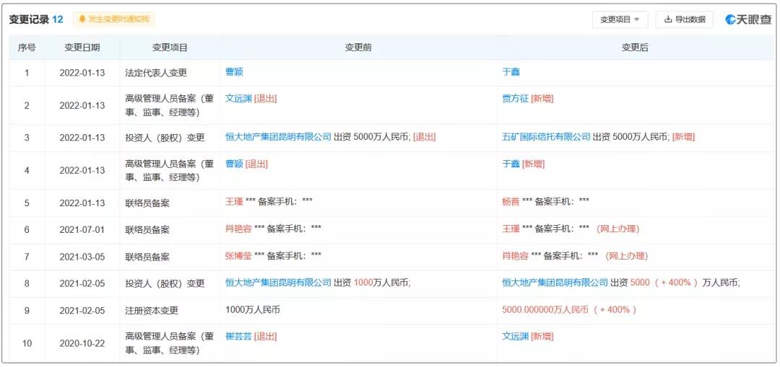Click the date 2020-10-22
Viewport: 780px width, 367px height.
tap(82, 343)
